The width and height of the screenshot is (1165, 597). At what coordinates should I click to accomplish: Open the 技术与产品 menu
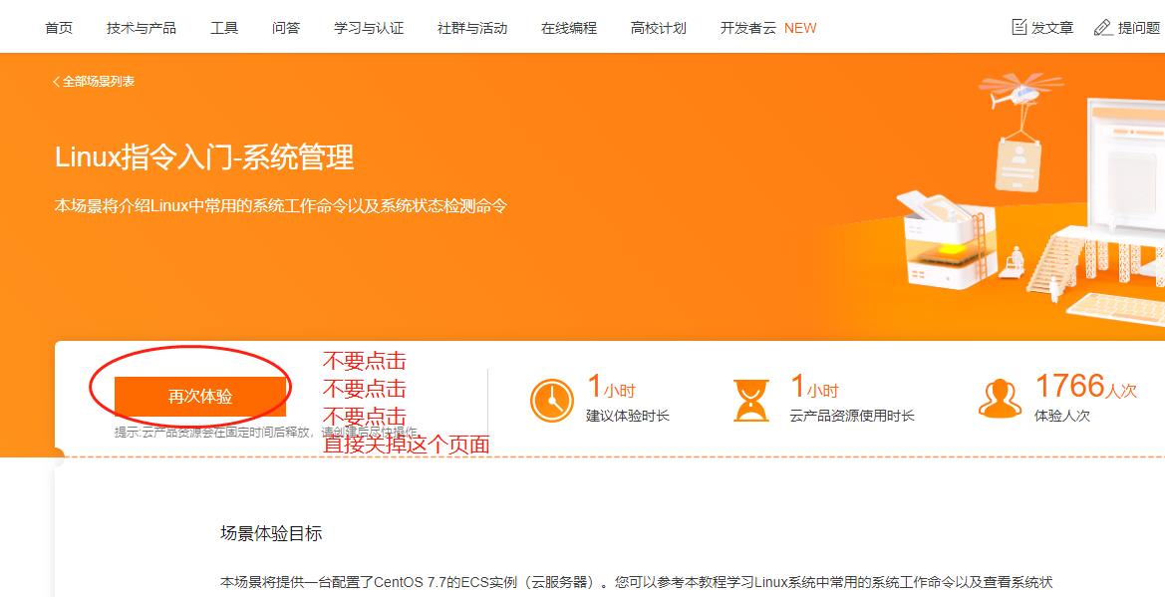coord(142,28)
